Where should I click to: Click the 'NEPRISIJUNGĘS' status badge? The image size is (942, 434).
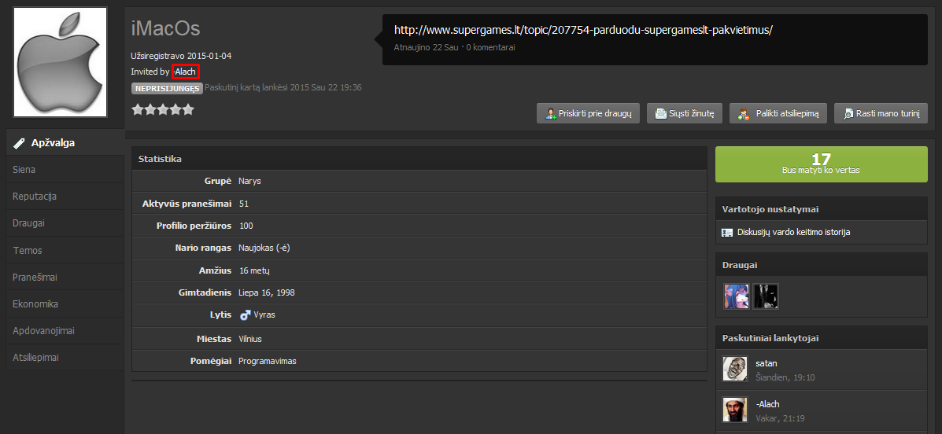(x=166, y=88)
